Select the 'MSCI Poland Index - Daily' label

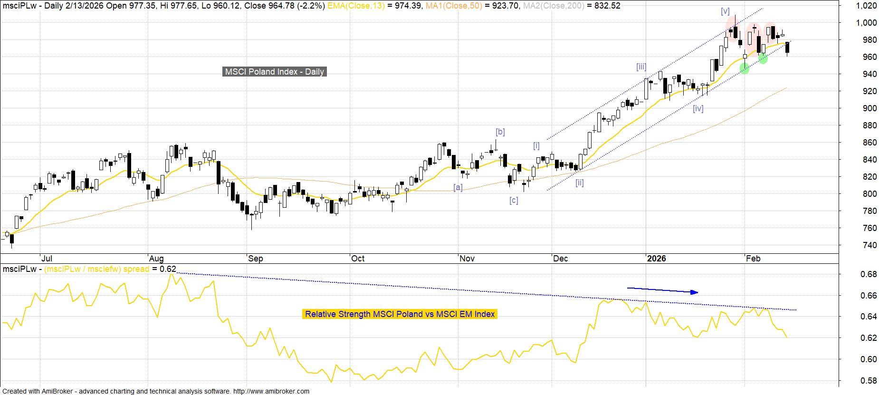275,72
